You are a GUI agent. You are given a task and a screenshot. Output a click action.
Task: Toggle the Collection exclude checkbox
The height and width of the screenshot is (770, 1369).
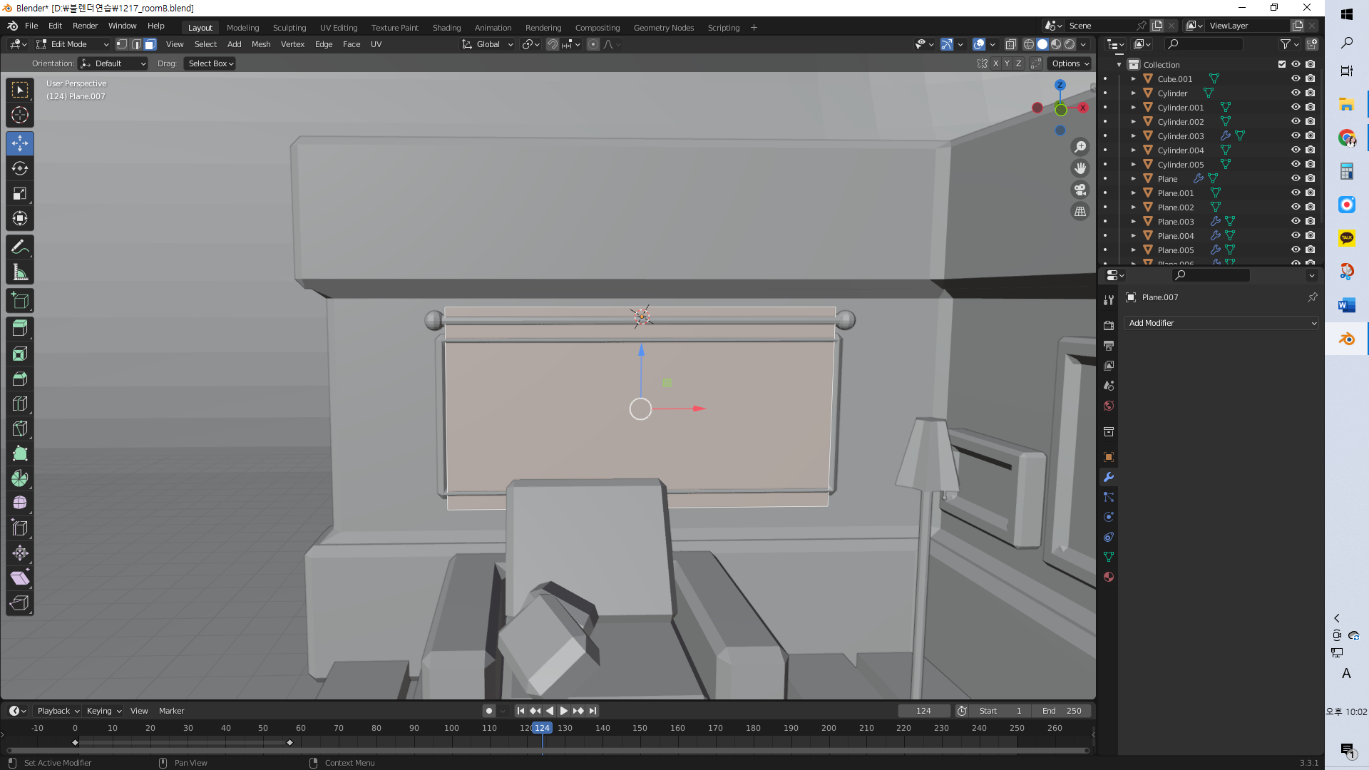click(1282, 64)
